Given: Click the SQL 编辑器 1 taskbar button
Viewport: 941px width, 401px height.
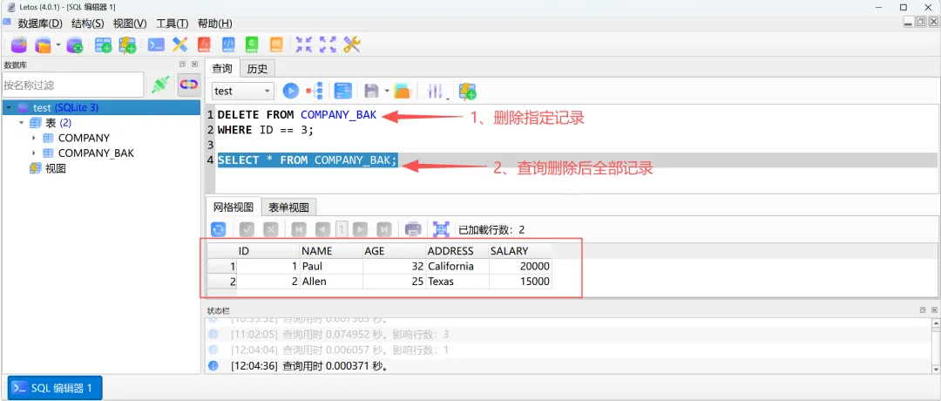Looking at the screenshot, I should (55, 388).
